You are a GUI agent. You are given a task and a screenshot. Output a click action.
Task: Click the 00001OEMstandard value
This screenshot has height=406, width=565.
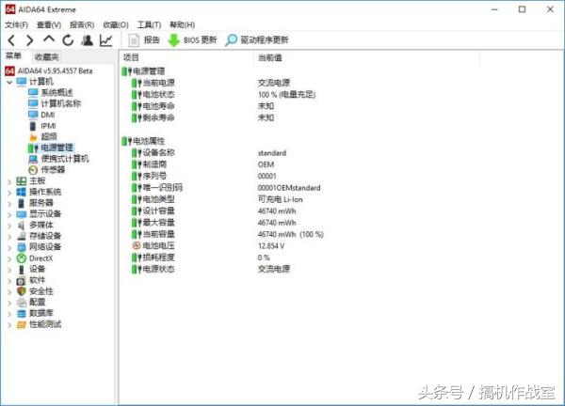[x=289, y=188]
